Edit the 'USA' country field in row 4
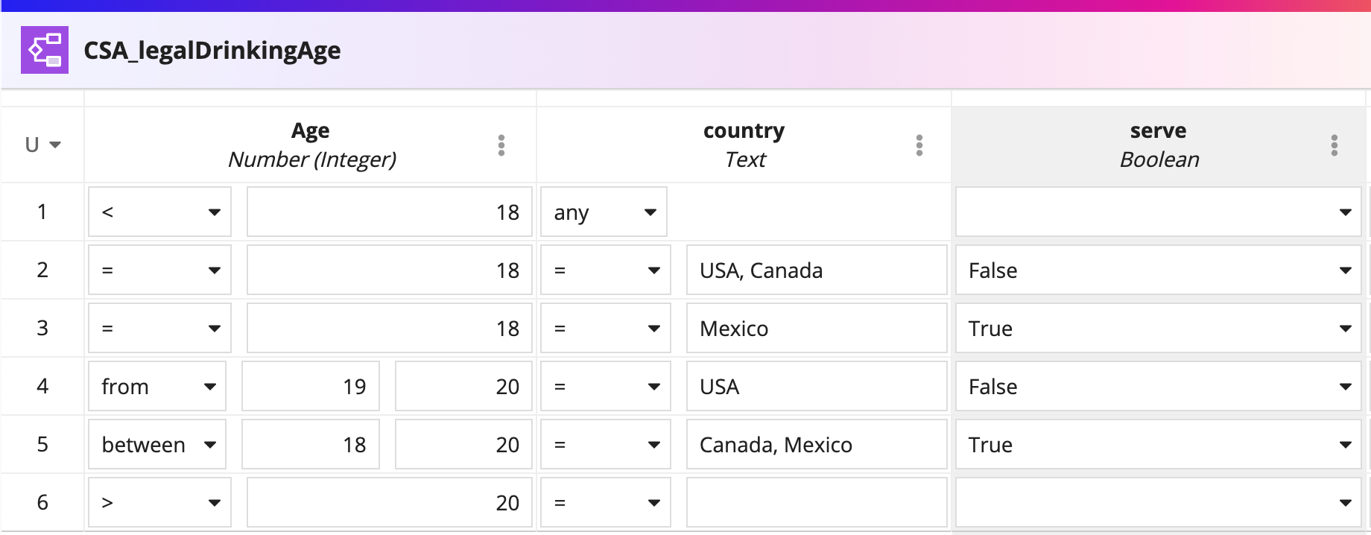This screenshot has height=535, width=1371. pyautogui.click(x=817, y=387)
